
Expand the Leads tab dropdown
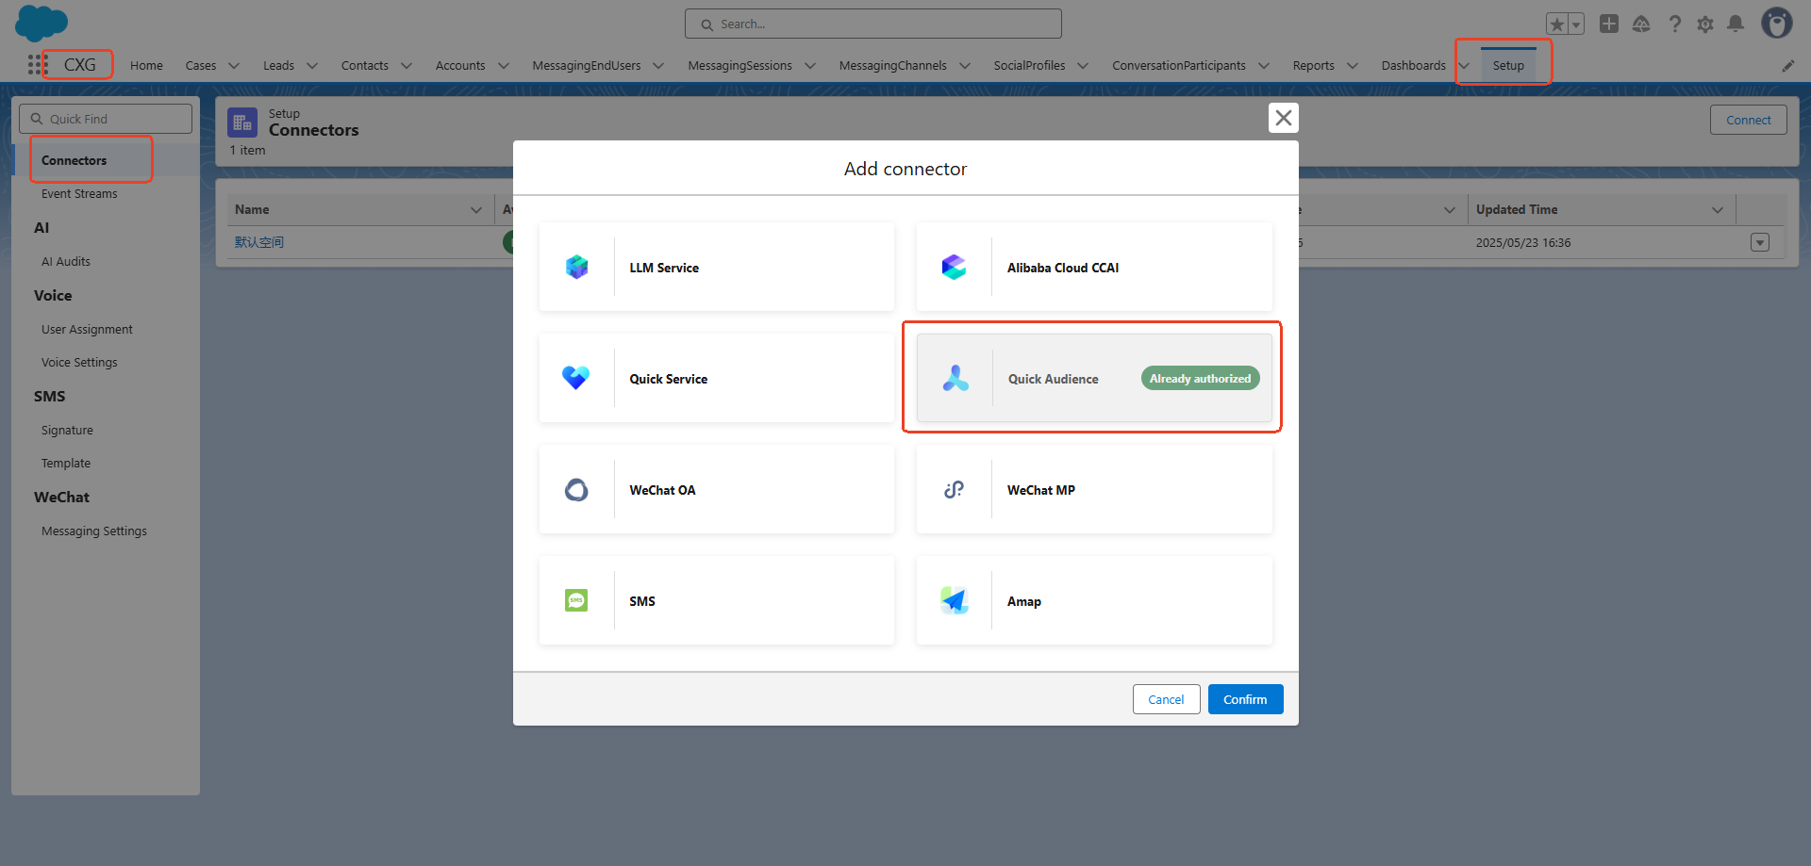pyautogui.click(x=312, y=65)
